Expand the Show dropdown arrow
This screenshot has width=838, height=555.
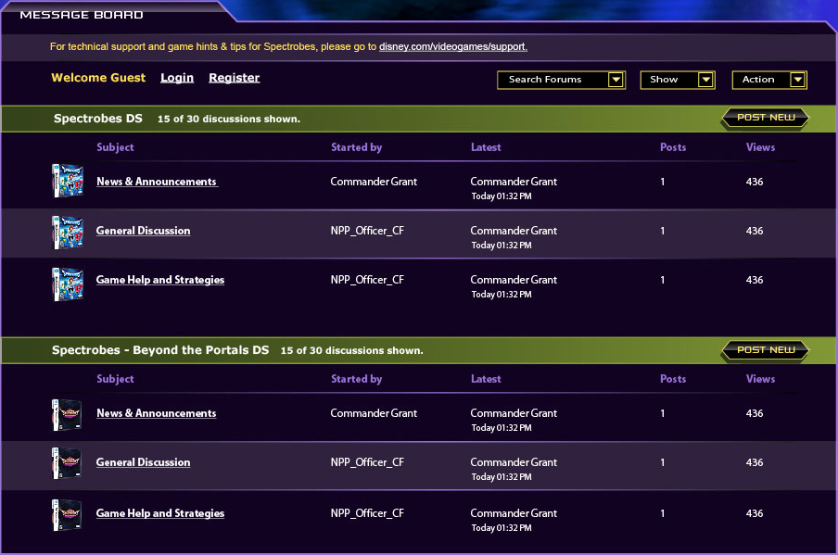[x=705, y=80]
